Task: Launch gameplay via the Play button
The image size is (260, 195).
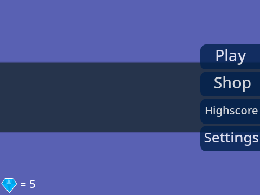Action: [x=230, y=57]
